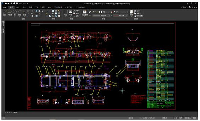Open the ByLayer linetype dropdown with red line

click(120, 15)
